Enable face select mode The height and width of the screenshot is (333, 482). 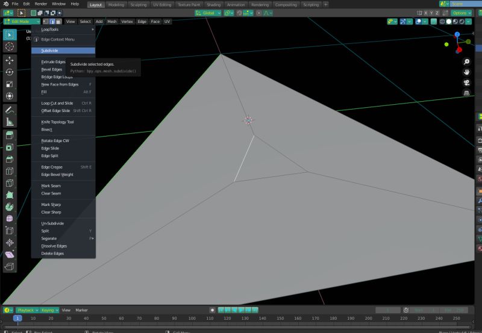click(x=58, y=22)
